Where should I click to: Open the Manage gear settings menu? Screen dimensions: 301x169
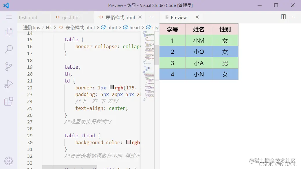pos(9,161)
